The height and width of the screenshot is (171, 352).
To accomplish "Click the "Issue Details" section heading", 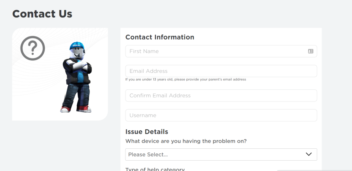I will (x=147, y=132).
